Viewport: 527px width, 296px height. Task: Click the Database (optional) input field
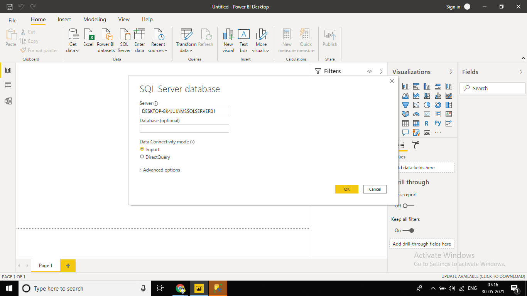tap(184, 128)
